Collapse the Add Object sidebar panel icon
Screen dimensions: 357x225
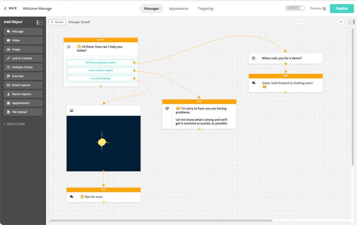(40, 22)
